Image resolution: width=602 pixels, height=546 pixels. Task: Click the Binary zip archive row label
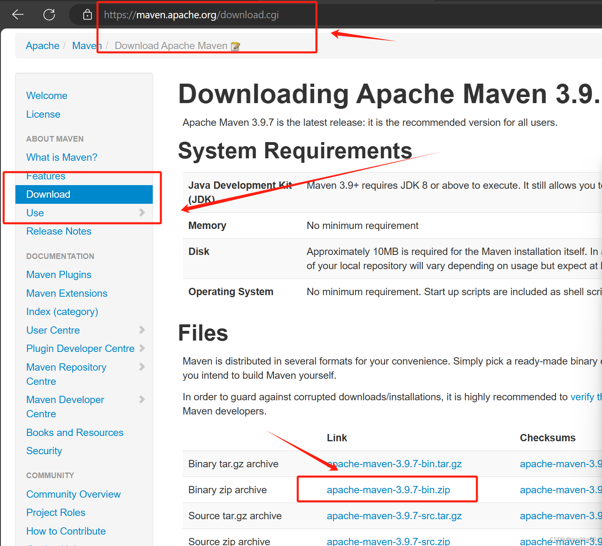[x=227, y=490]
